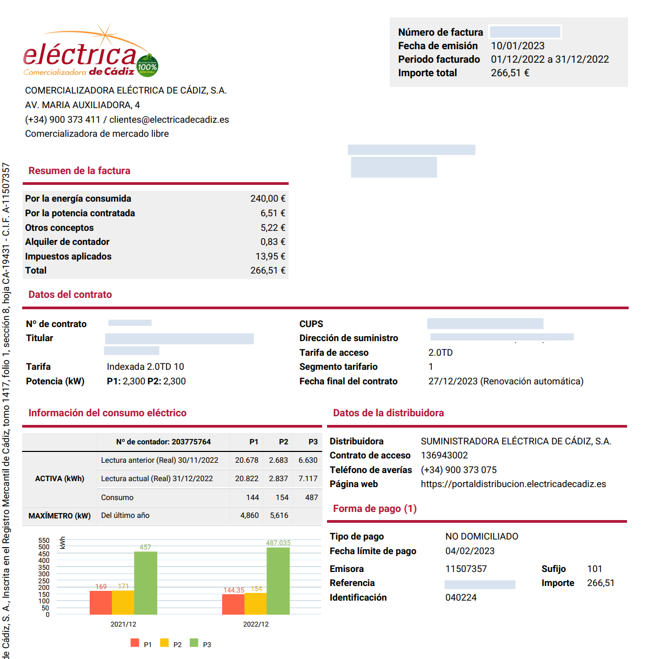Select the green 2021/12 bar labeled 457

[145, 583]
